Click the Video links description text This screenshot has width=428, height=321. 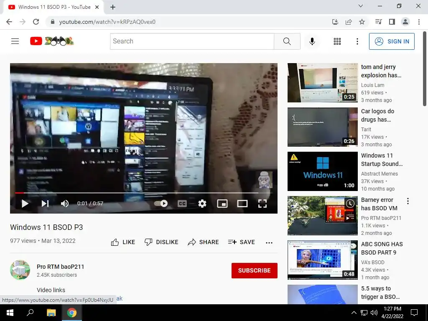(x=51, y=290)
